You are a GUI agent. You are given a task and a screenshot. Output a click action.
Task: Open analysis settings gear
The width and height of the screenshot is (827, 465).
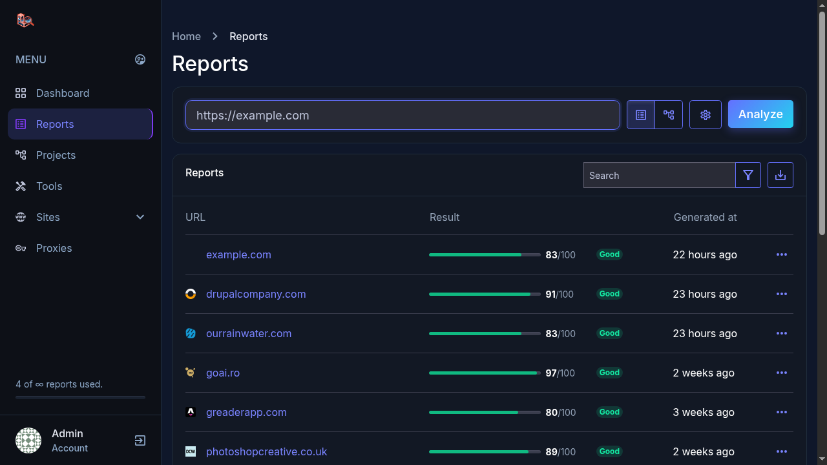(706, 115)
